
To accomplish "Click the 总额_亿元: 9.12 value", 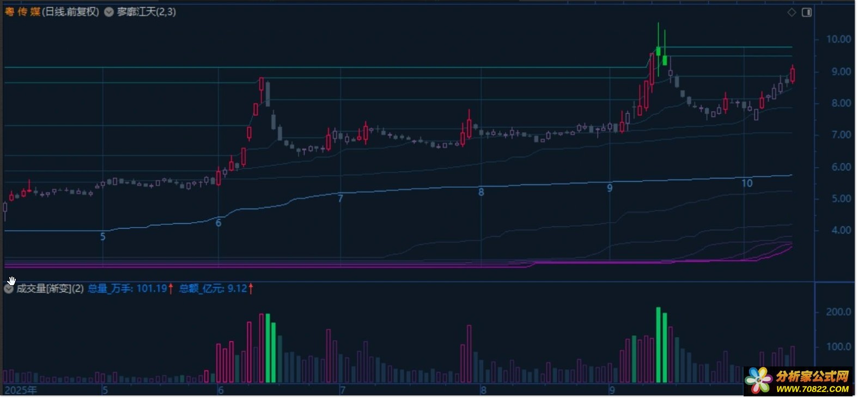I will tap(213, 289).
